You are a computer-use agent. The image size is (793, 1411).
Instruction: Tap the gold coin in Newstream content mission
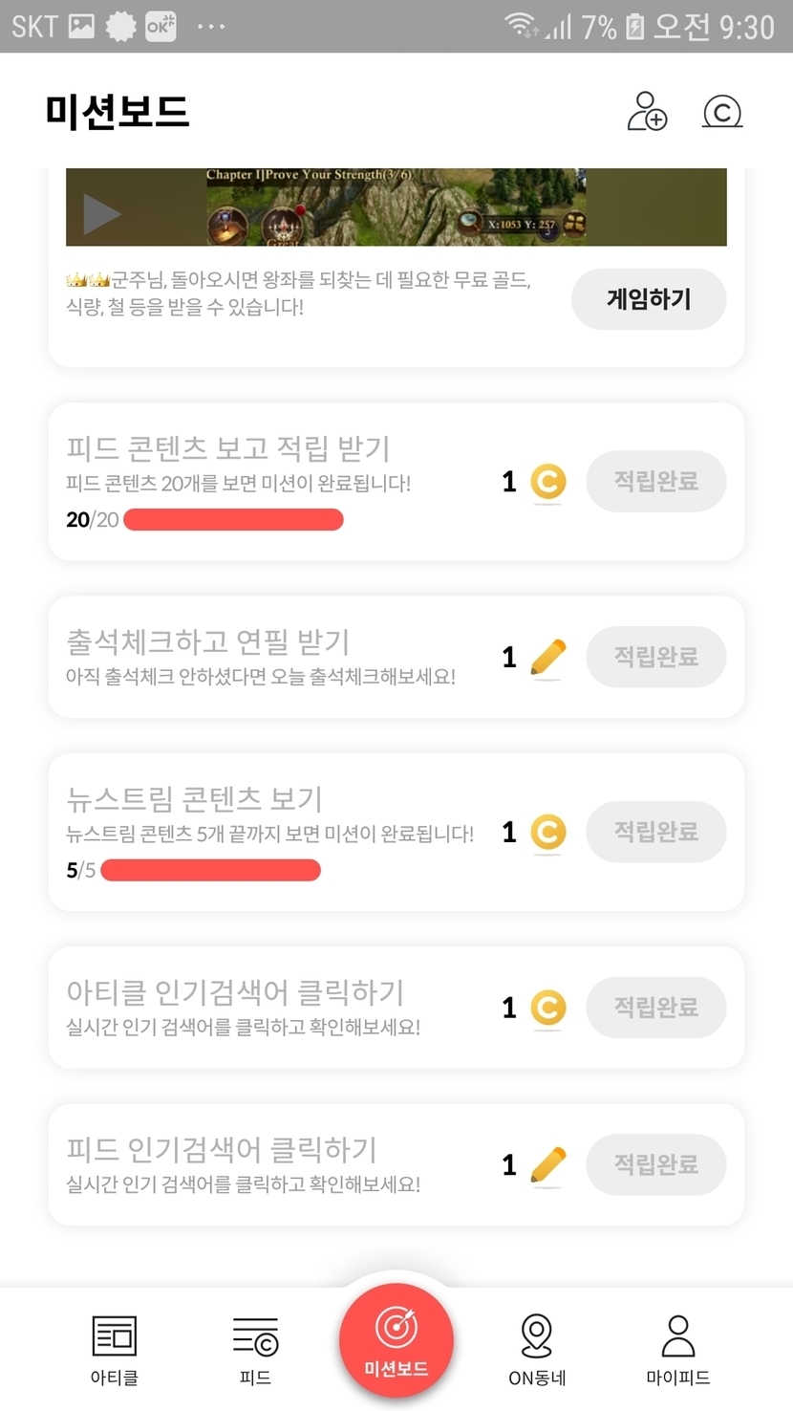click(547, 833)
